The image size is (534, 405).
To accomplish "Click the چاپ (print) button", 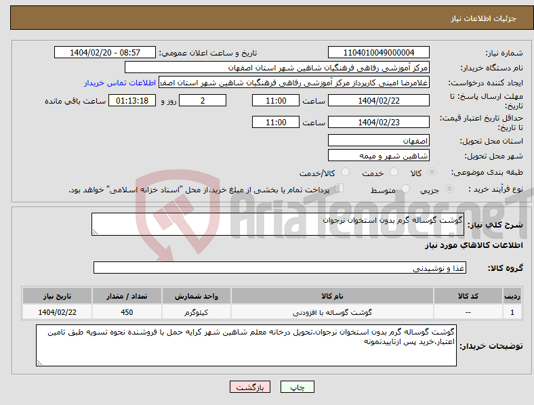I will point(297,387).
